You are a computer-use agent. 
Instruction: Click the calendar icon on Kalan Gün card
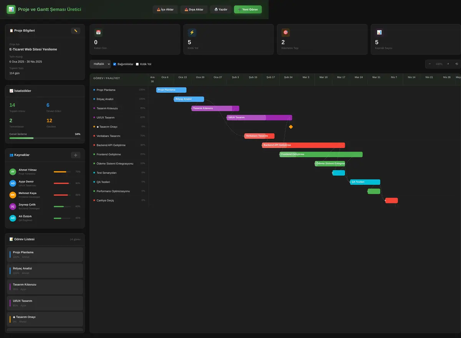tap(98, 33)
